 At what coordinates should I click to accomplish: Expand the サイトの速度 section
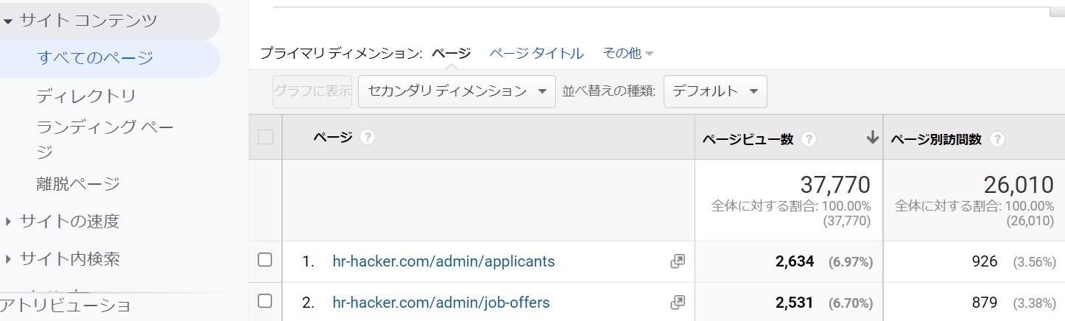click(9, 221)
